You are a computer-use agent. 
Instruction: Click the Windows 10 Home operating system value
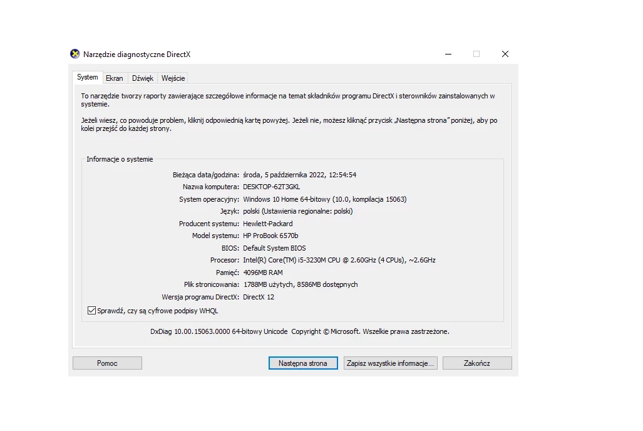point(324,199)
